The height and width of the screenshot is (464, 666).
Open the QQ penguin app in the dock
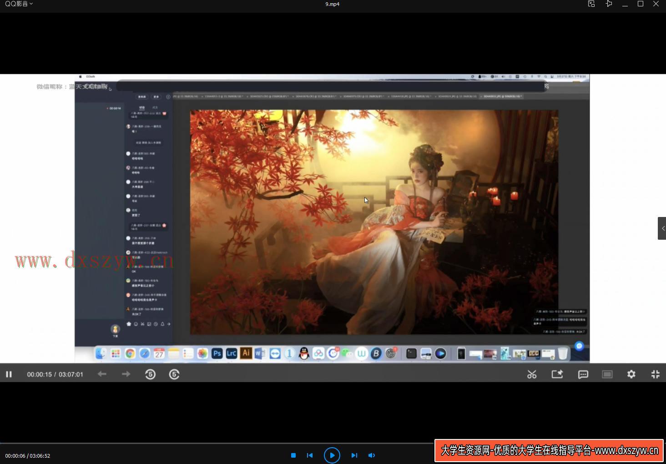304,353
